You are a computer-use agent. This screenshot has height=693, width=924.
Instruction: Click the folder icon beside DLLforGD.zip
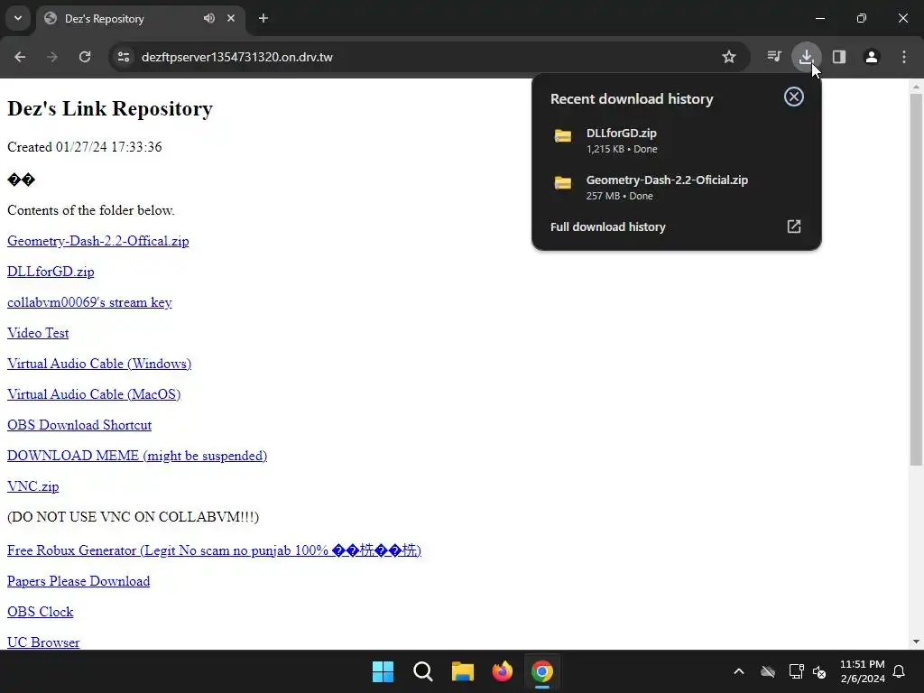coord(563,136)
